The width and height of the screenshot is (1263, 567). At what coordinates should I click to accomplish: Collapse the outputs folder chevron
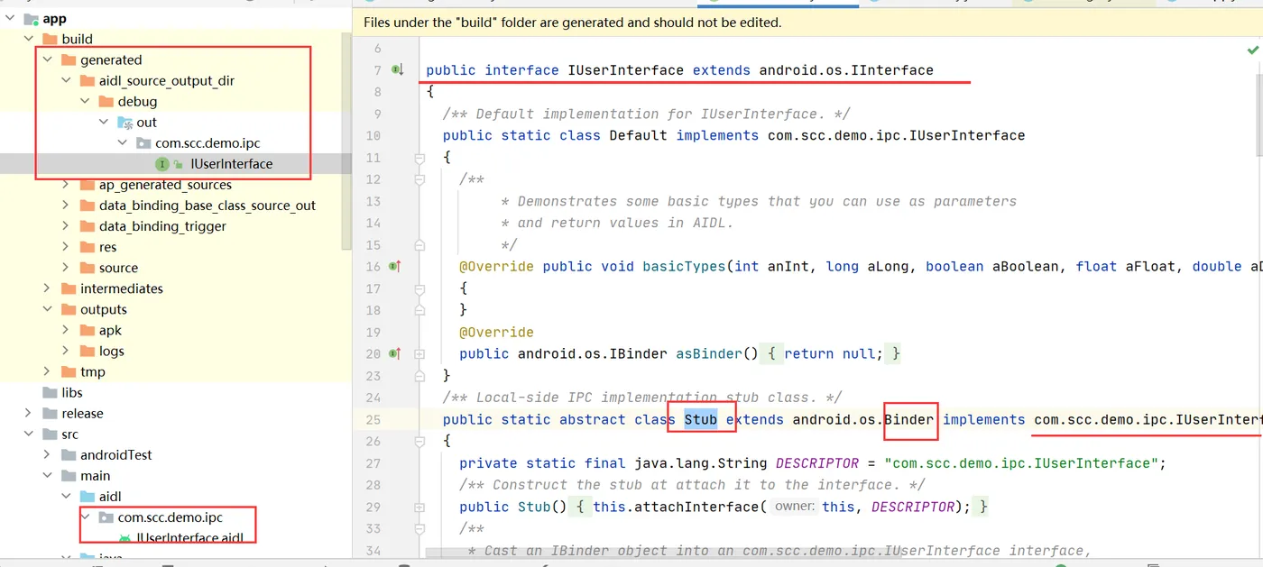(x=47, y=309)
